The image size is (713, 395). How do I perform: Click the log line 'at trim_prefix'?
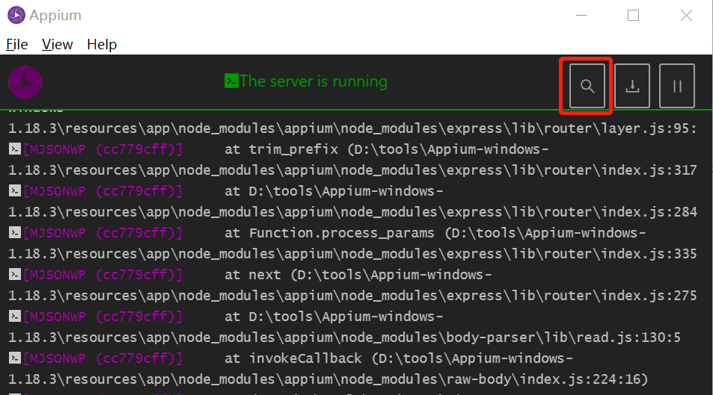[x=387, y=149]
